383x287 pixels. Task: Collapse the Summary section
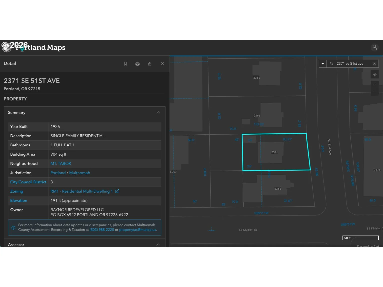(158, 112)
